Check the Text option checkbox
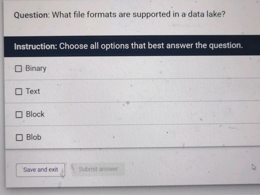 pyautogui.click(x=18, y=92)
